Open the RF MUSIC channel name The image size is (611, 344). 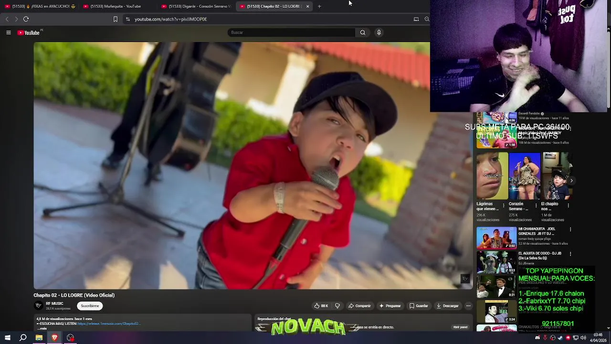[54, 303]
